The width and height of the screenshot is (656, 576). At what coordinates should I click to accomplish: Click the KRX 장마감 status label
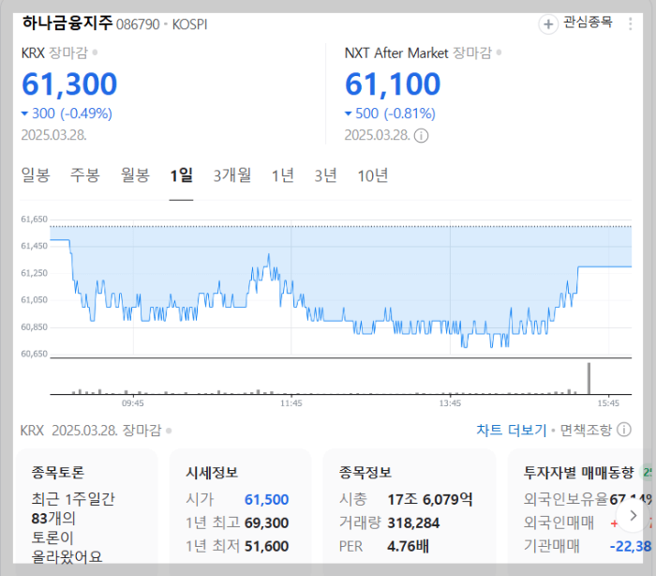[x=54, y=53]
